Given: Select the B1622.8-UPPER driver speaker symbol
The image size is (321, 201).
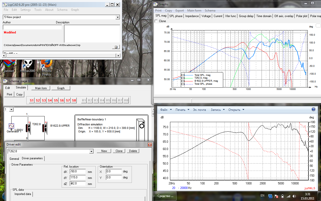Looking at the screenshot, I should point(45,128).
